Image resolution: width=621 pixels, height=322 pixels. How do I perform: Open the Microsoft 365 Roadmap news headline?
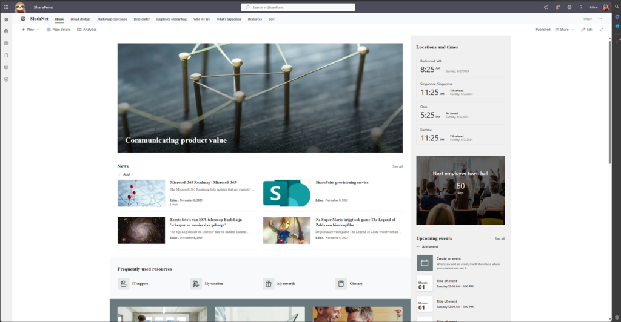pyautogui.click(x=203, y=183)
